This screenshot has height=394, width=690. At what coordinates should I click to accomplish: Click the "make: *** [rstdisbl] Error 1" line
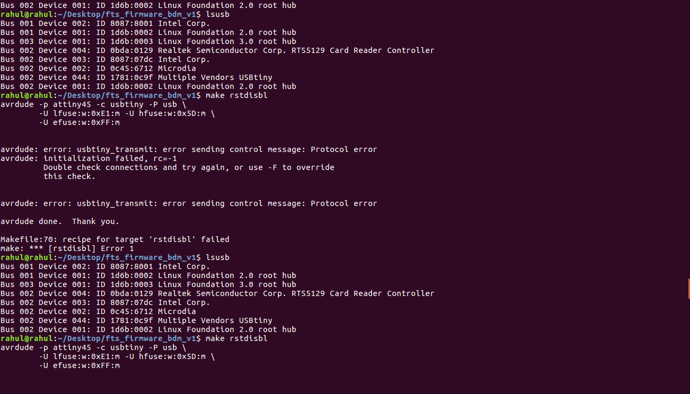click(x=67, y=248)
